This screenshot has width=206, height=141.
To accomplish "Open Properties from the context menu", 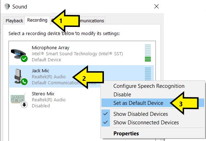I will pos(126,134).
